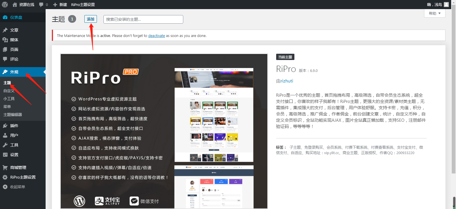
Task: Select 自定义 submenu item
Action: [x=9, y=91]
